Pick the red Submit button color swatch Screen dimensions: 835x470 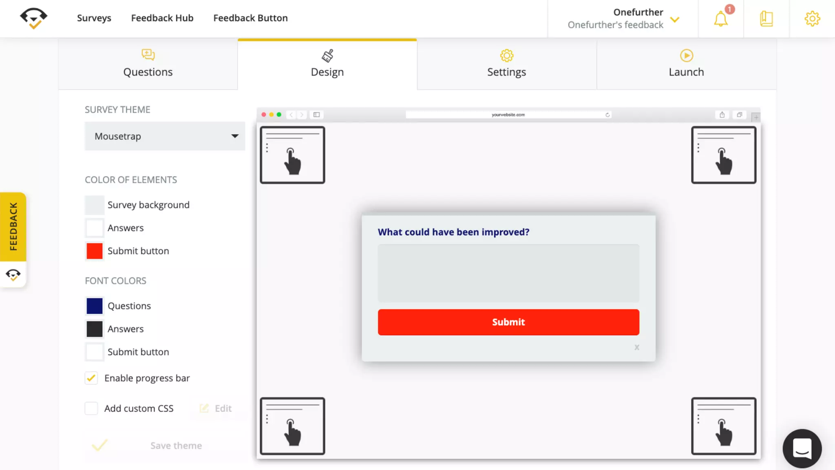click(x=95, y=251)
